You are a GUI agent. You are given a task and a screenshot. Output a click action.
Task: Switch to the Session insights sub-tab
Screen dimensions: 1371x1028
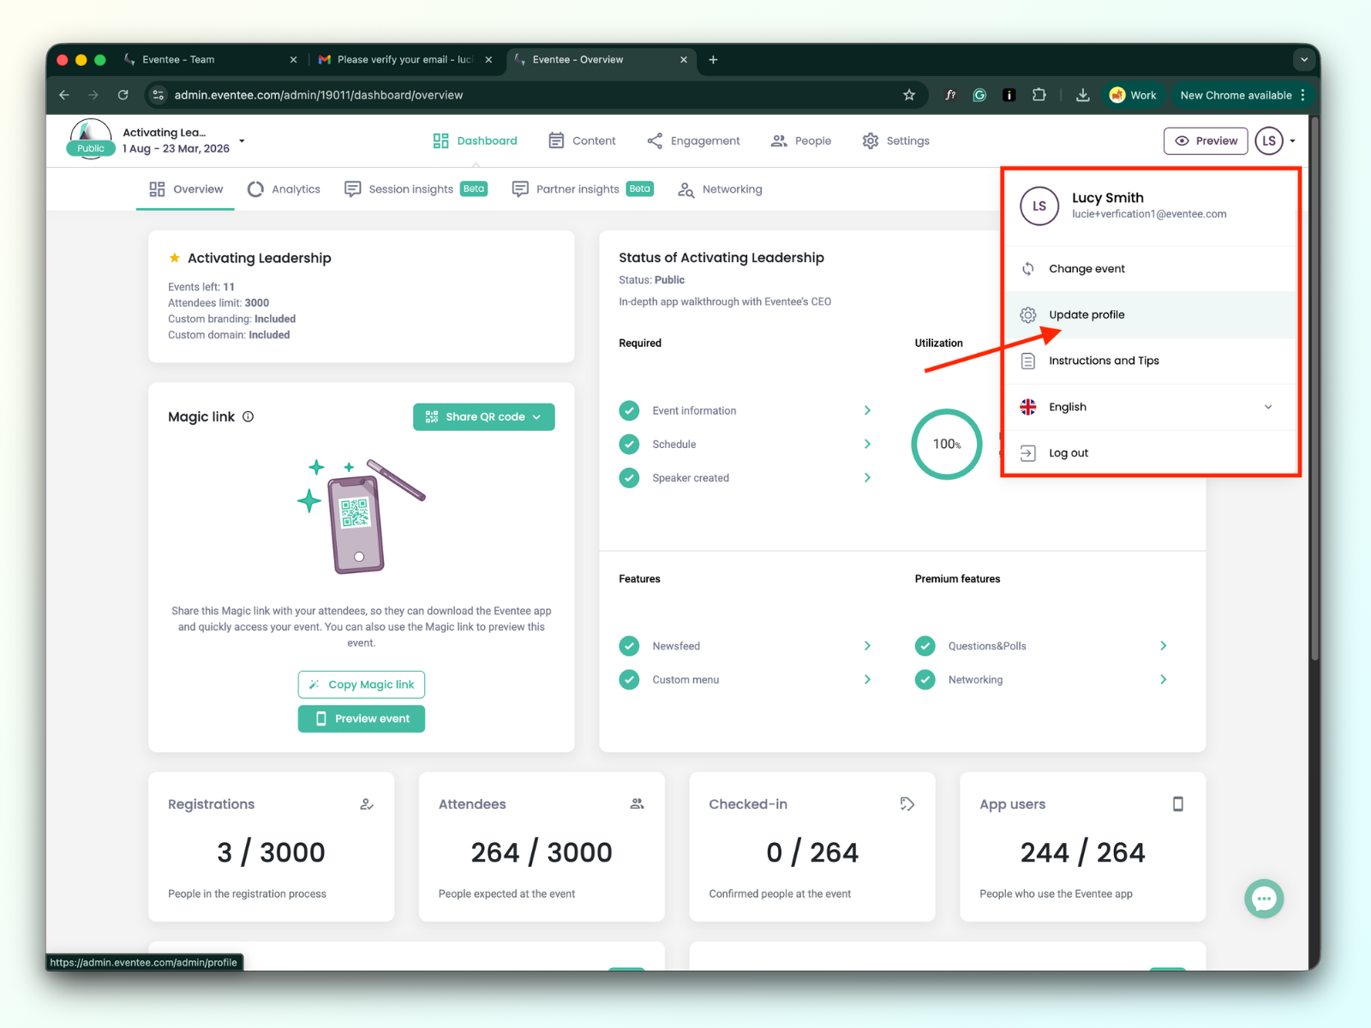pos(416,189)
